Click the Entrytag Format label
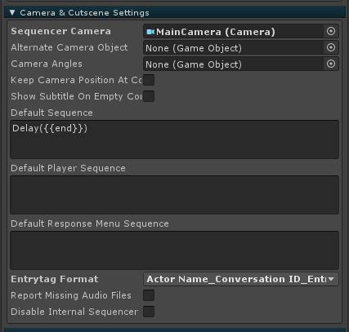Image resolution: width=349 pixels, height=332 pixels. pyautogui.click(x=55, y=279)
